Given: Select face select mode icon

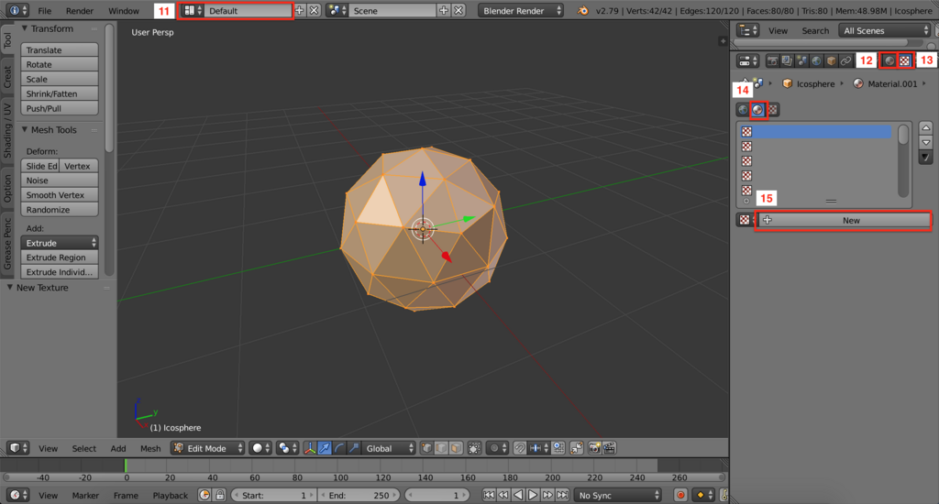Looking at the screenshot, I should [456, 448].
